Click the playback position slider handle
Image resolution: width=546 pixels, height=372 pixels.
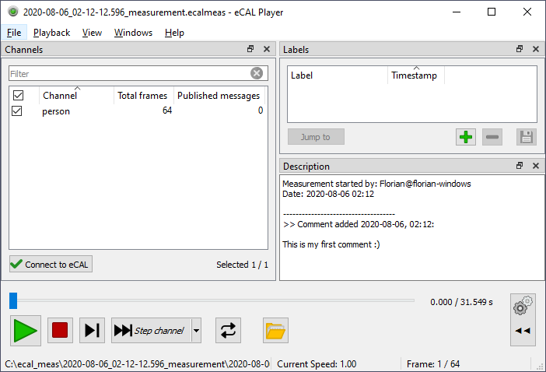pos(13,300)
